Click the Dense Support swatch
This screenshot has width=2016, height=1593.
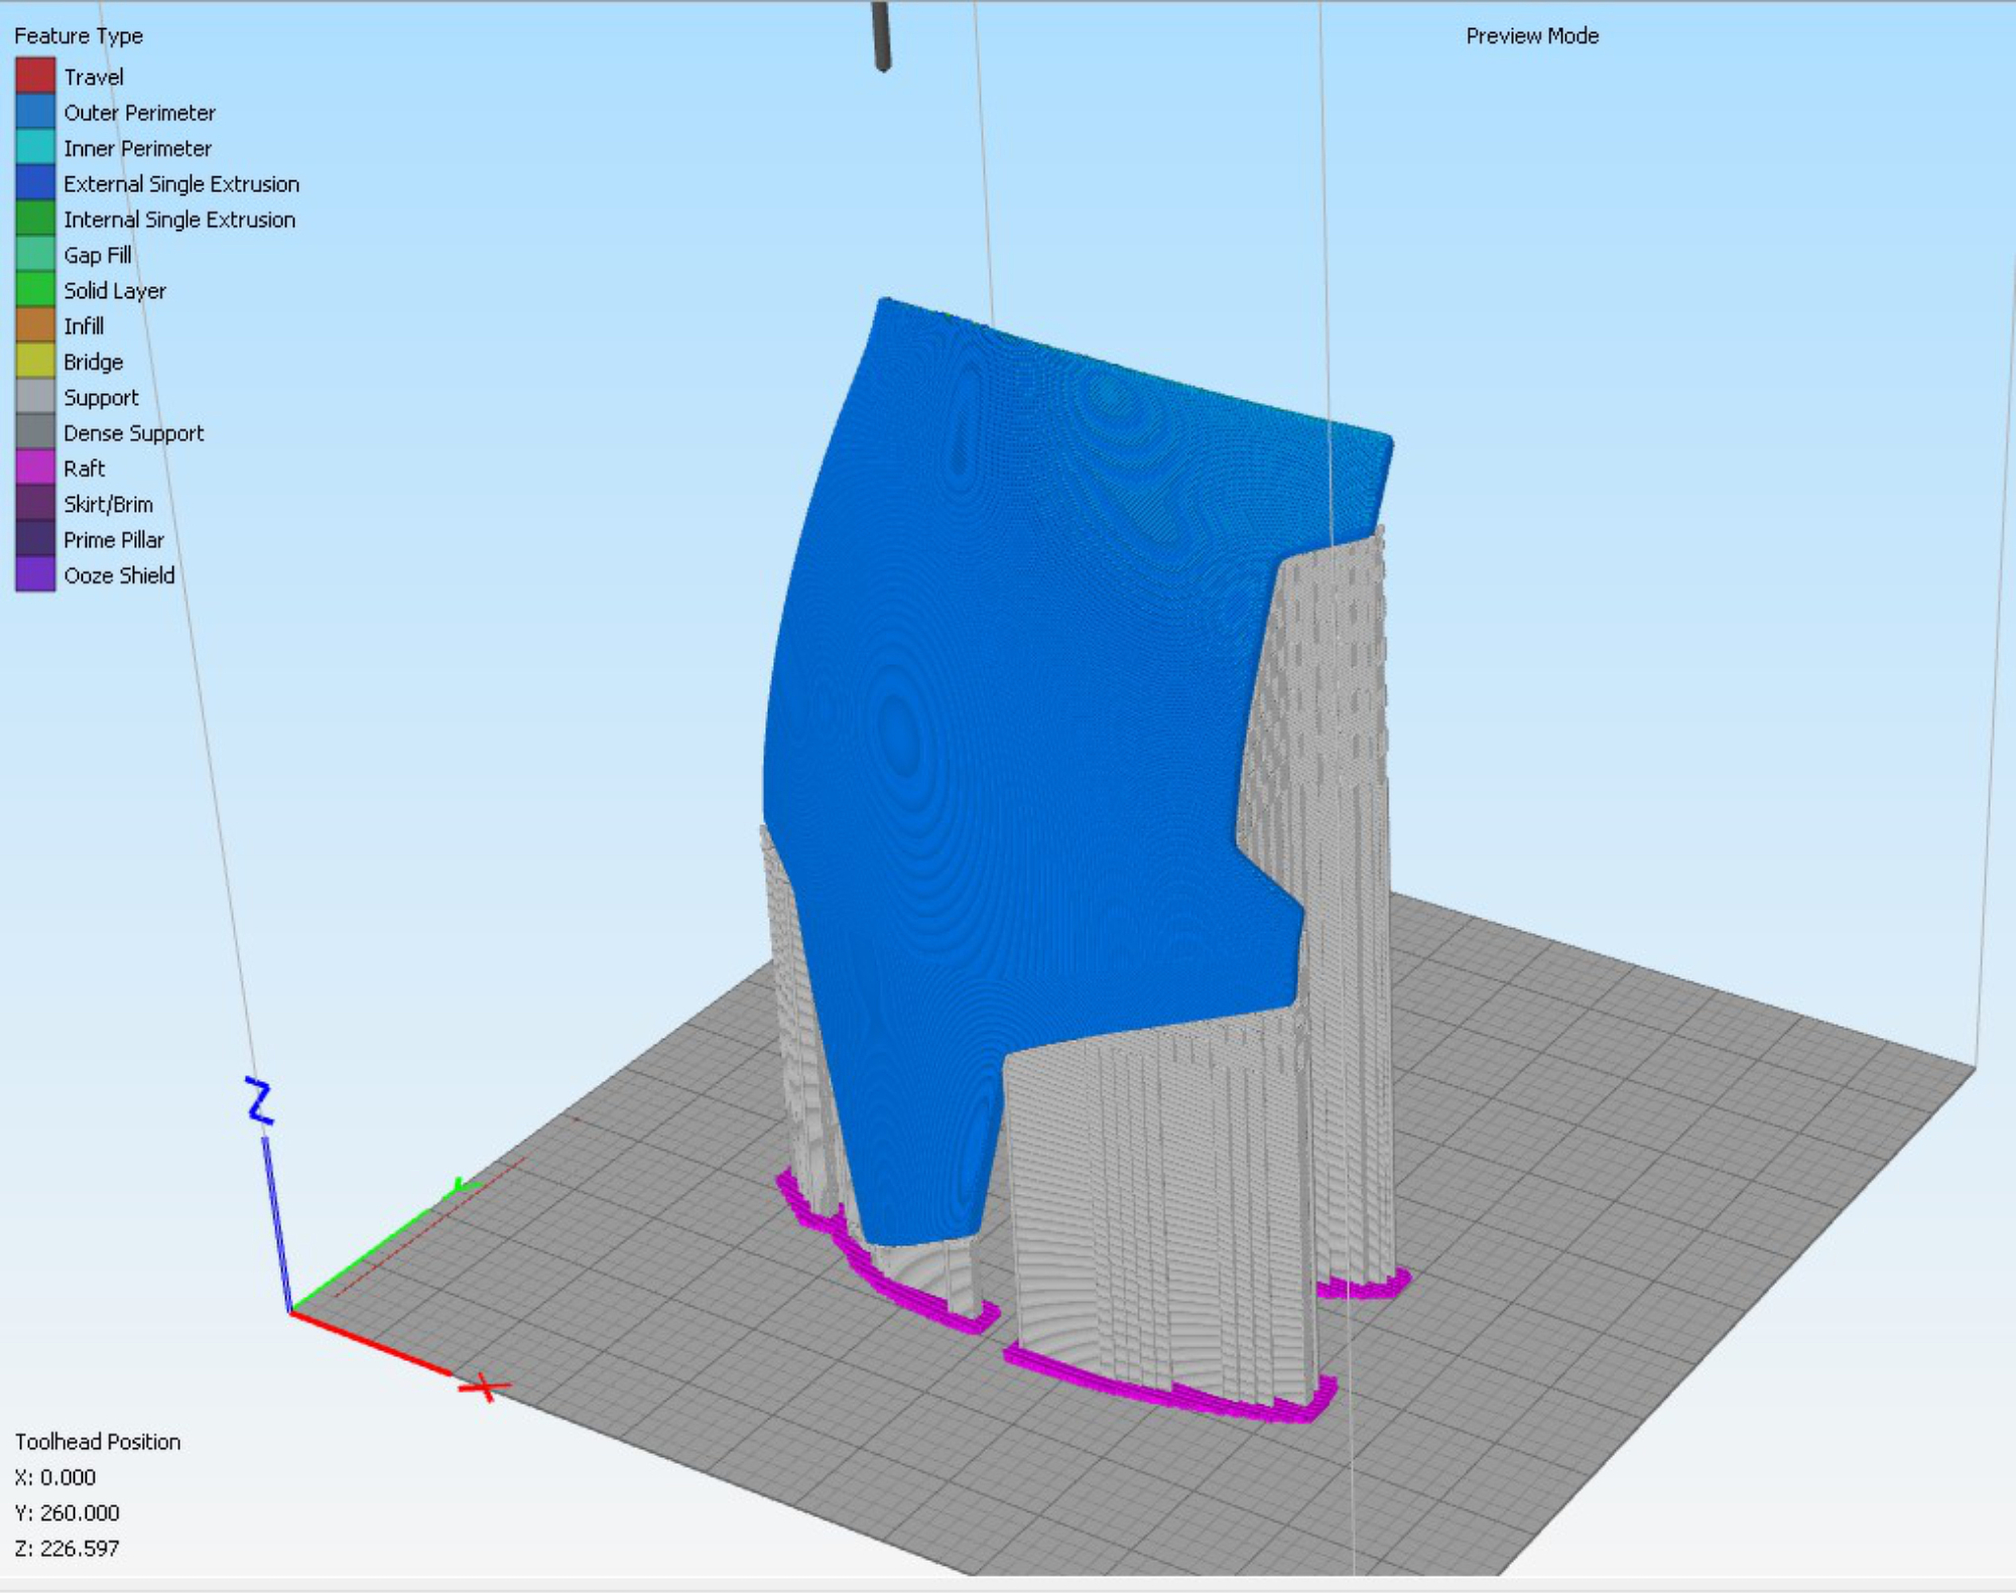[x=35, y=432]
